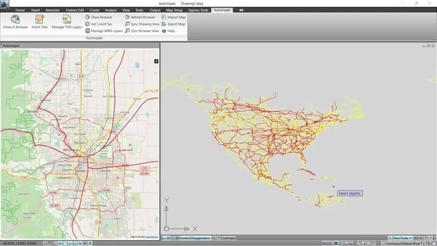Open the Tools ribbon tab
437x246 pixels.
tap(139, 10)
